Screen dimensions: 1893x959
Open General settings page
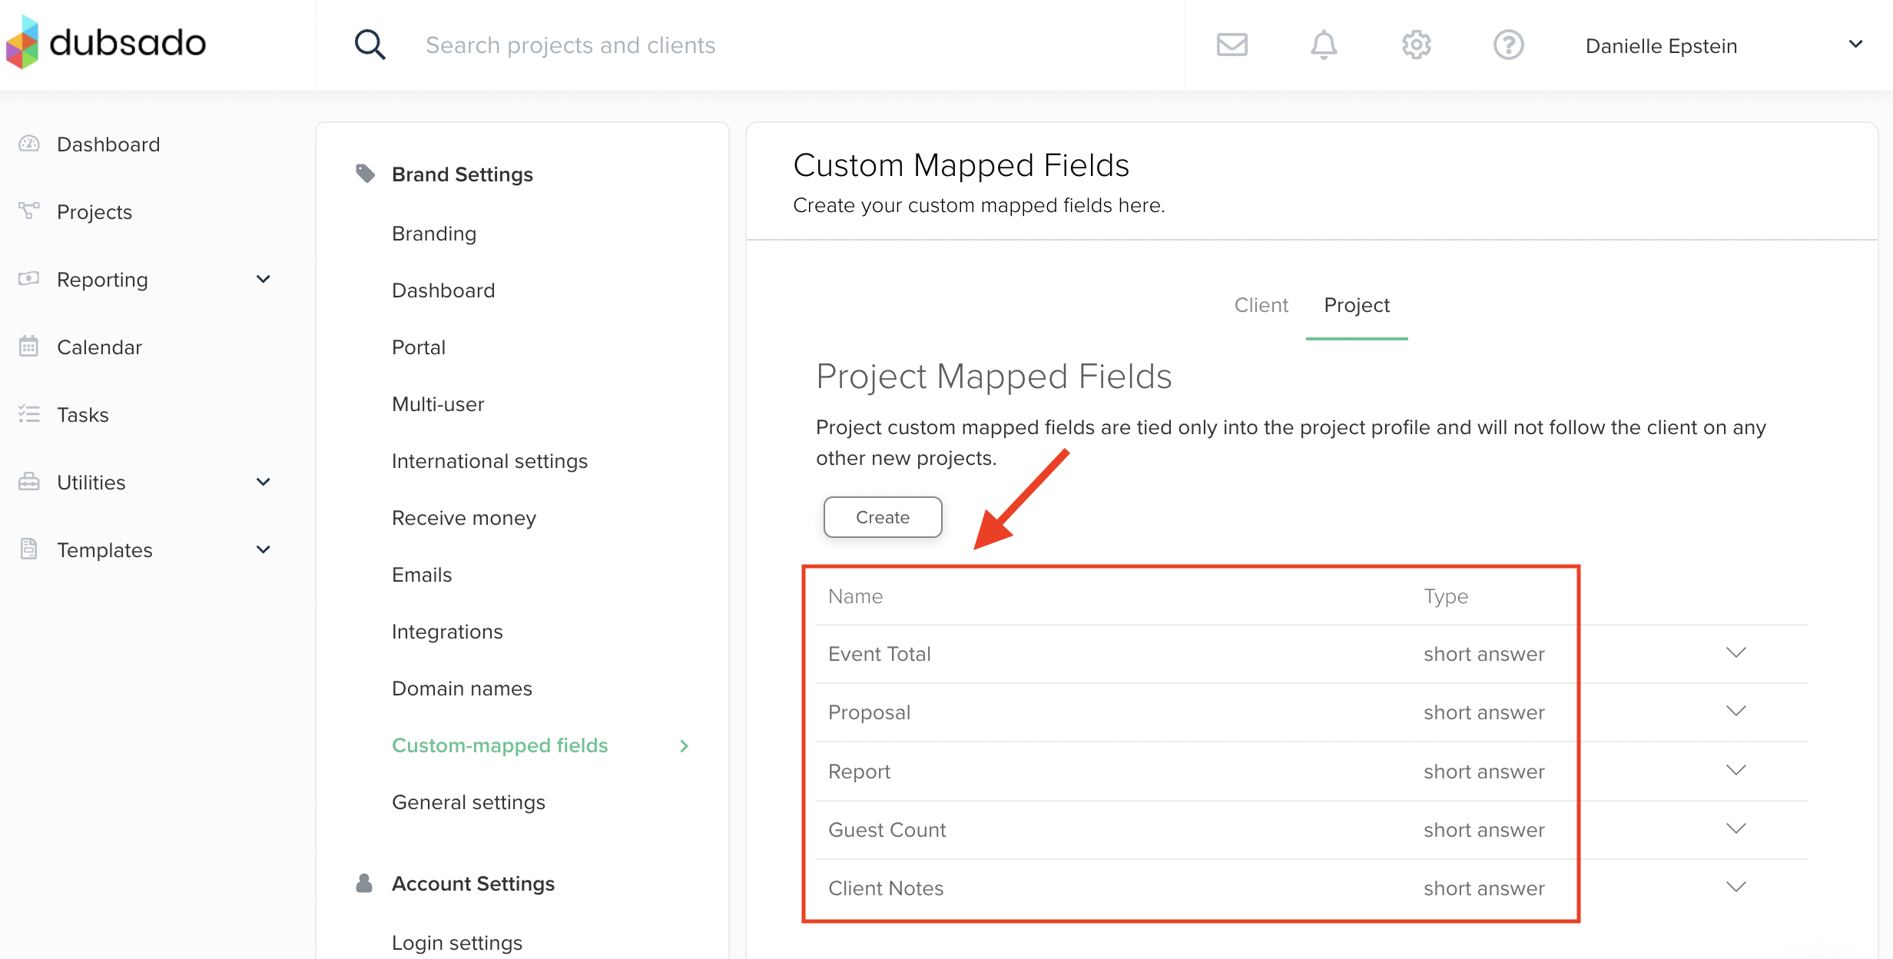pos(468,802)
